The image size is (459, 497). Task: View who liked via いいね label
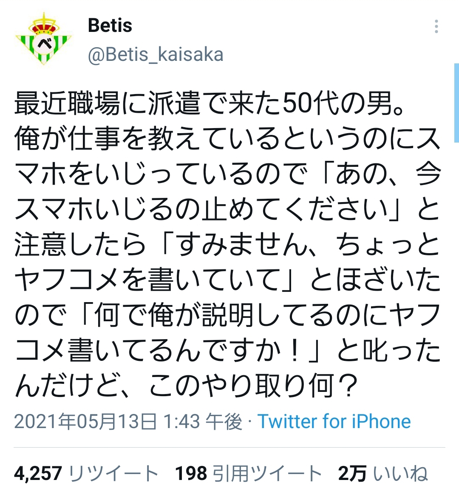click(401, 474)
